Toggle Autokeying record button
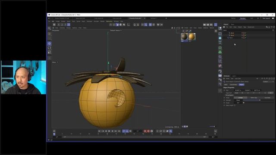 [x=148, y=131]
